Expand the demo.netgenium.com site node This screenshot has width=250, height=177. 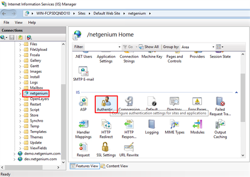[x=15, y=154]
